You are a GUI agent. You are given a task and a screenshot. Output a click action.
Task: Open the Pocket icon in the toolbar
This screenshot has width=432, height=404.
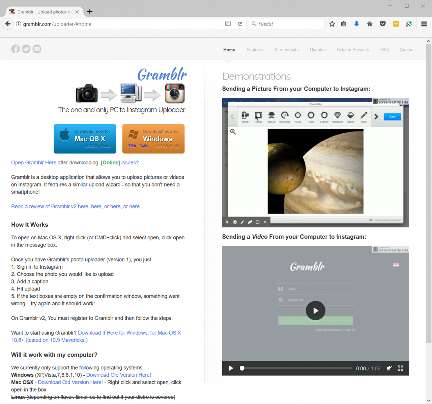click(x=382, y=24)
